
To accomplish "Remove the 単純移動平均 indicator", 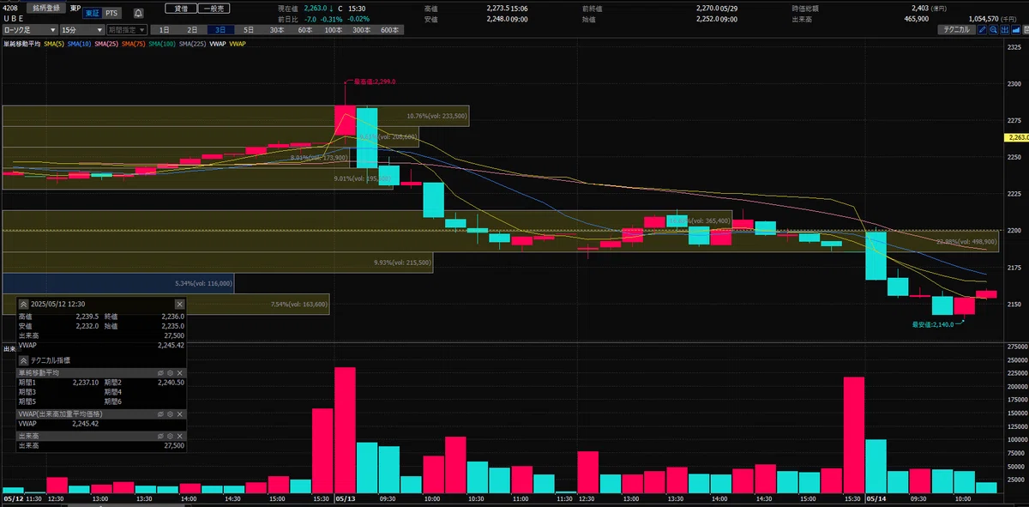I will pos(180,373).
